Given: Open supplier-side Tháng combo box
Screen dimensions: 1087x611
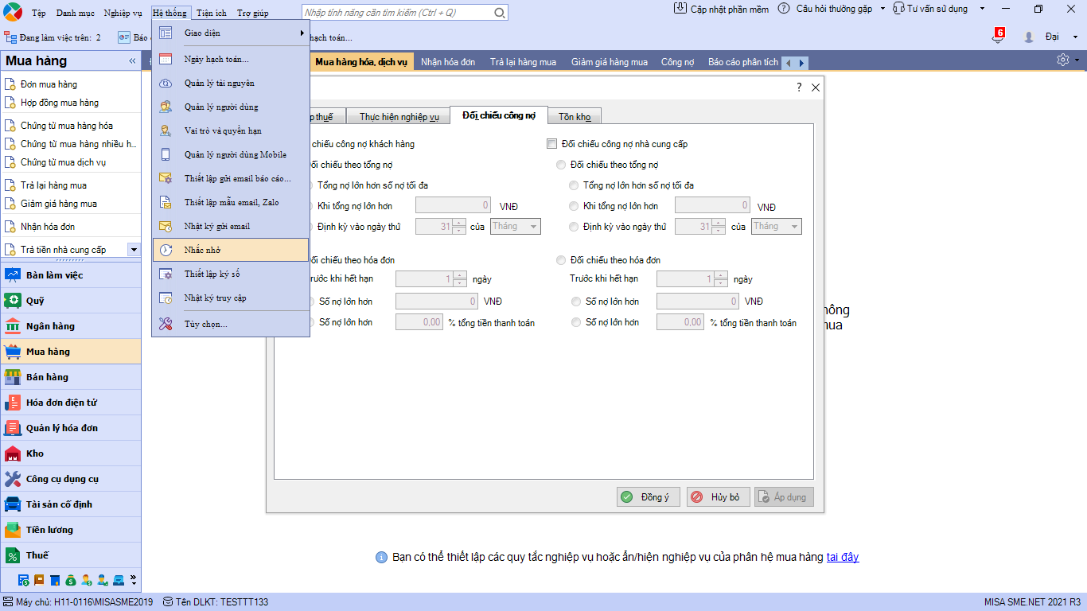Looking at the screenshot, I should tap(776, 227).
